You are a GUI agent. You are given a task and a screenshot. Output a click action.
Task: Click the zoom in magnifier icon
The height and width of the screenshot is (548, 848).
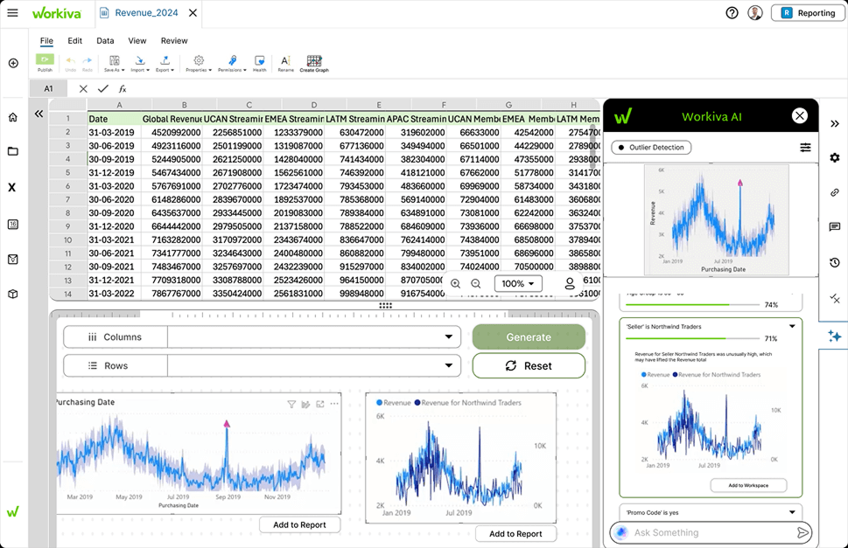[x=456, y=283]
